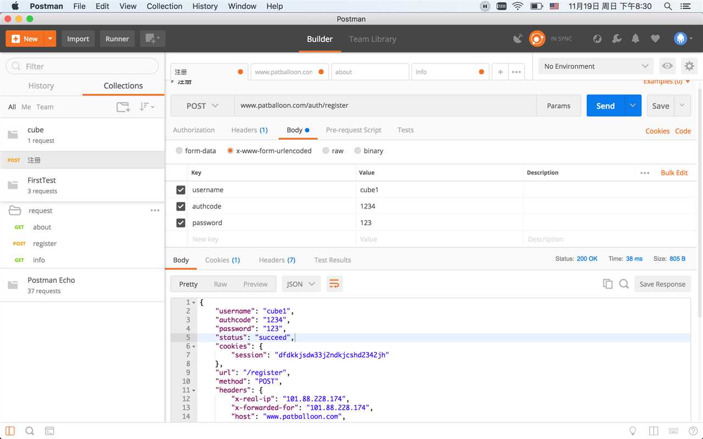Open the New button dropdown arrow
The width and height of the screenshot is (703, 439).
point(50,38)
